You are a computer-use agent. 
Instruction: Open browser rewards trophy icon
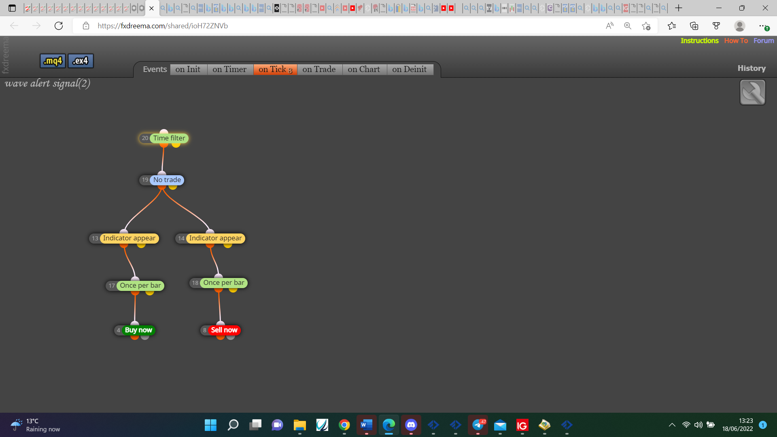716,26
